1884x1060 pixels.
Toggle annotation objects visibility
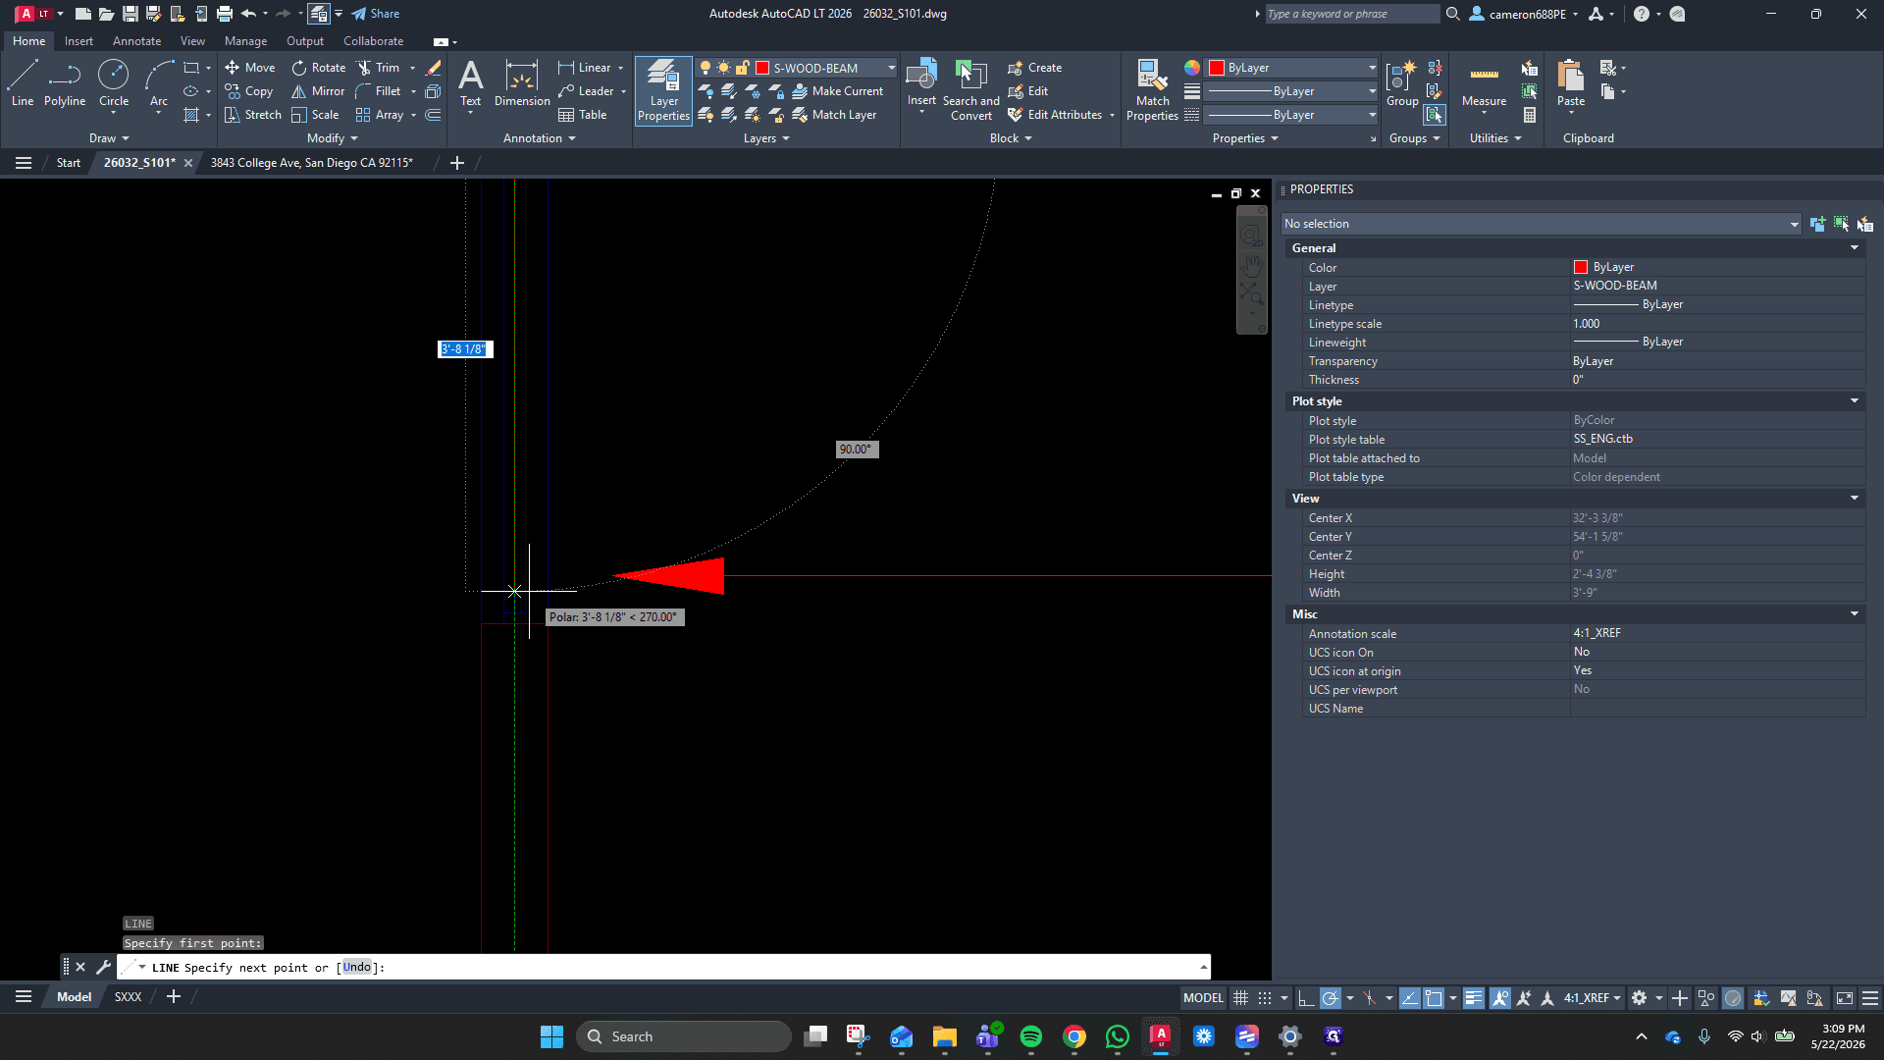pyautogui.click(x=1500, y=998)
